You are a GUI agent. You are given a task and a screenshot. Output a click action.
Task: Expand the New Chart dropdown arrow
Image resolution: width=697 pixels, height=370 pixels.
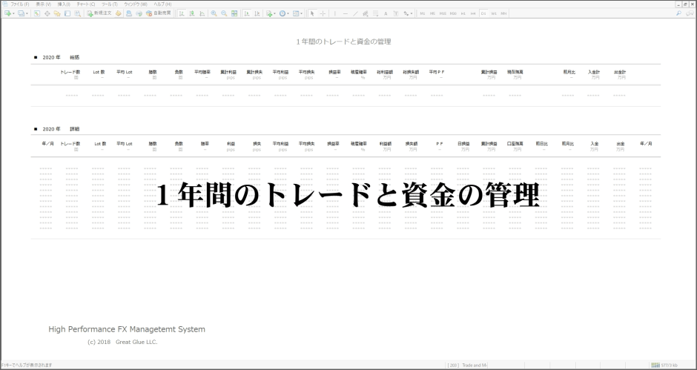13,13
